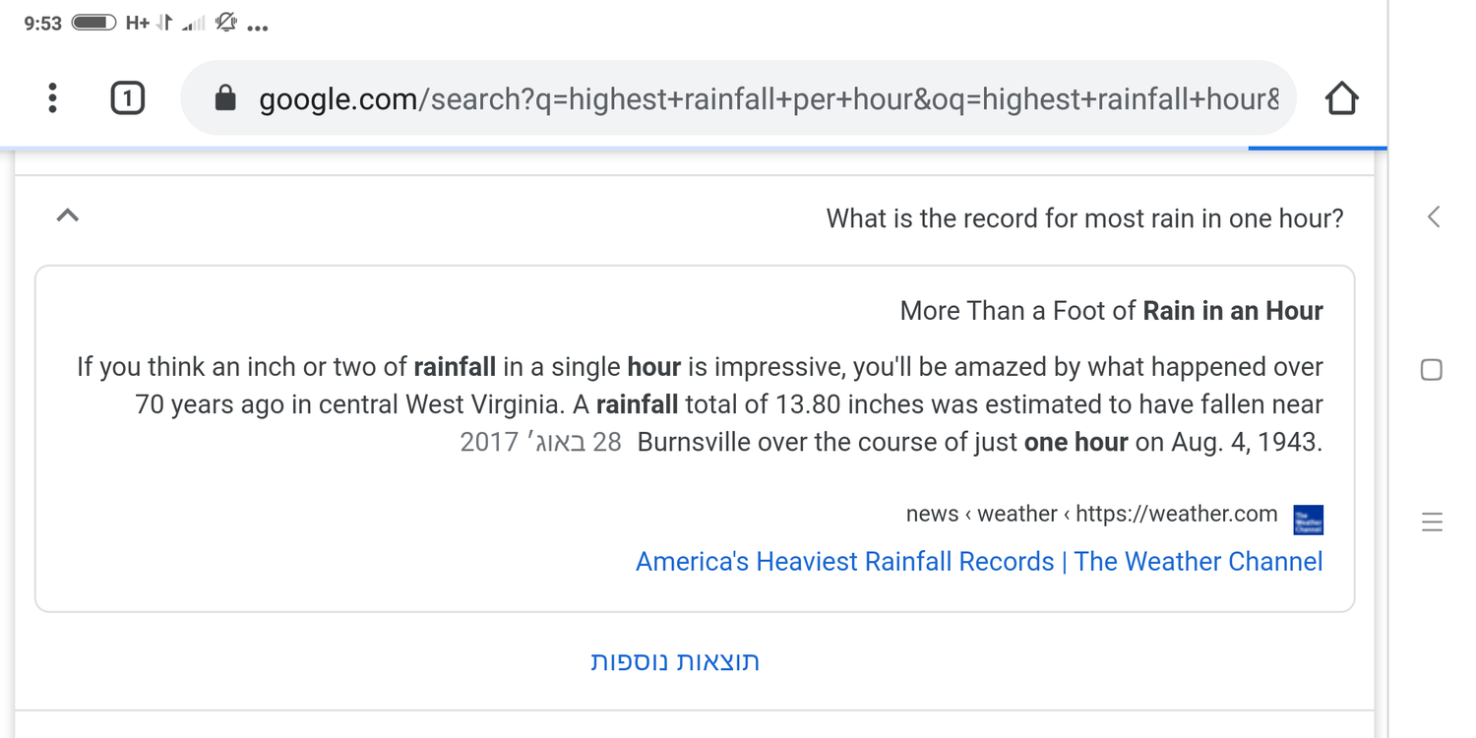Tap the battery indicator in status bar
Screen dimensions: 1476x738
pyautogui.click(x=94, y=23)
